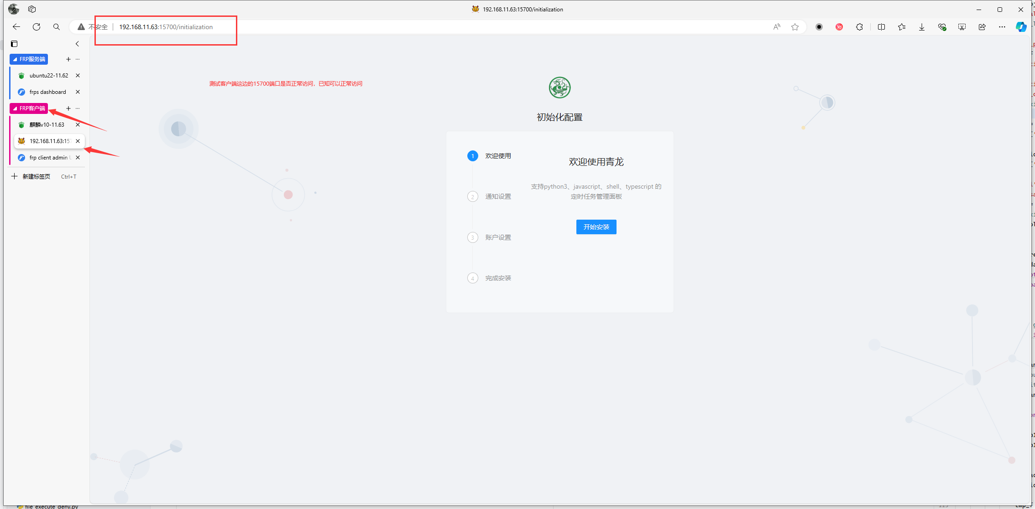Open the red extension icon
Screen dimensions: 1035x509
[839, 27]
